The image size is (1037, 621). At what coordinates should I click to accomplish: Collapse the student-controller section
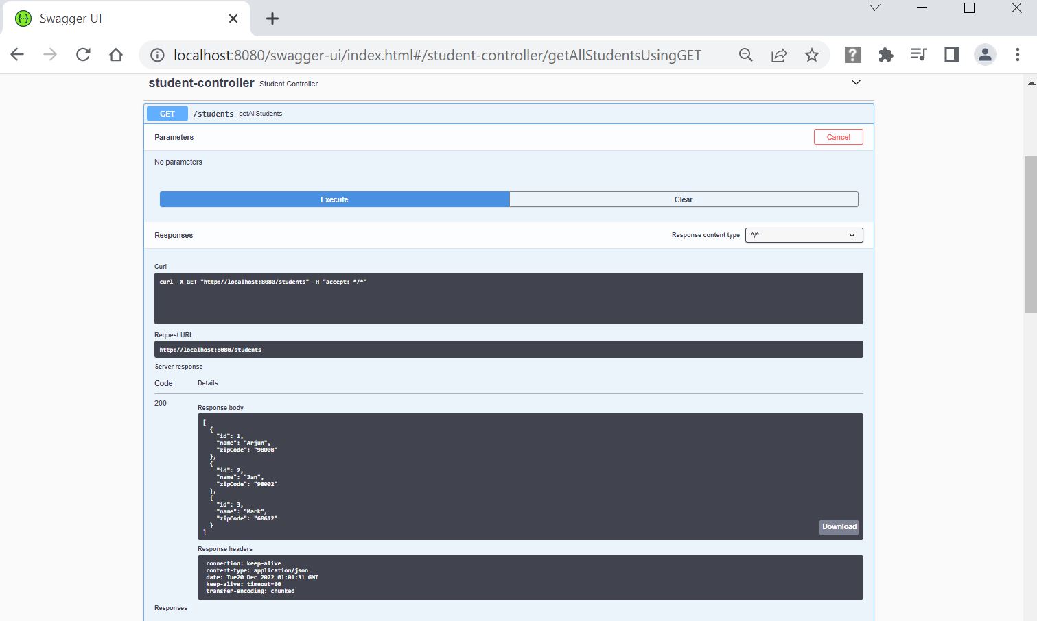coord(856,82)
